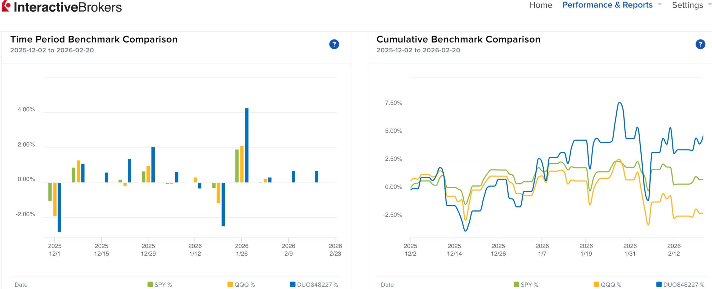Image resolution: width=712 pixels, height=289 pixels.
Task: Hide DUO848227 % line in cumulative legend
Action: click(x=680, y=284)
